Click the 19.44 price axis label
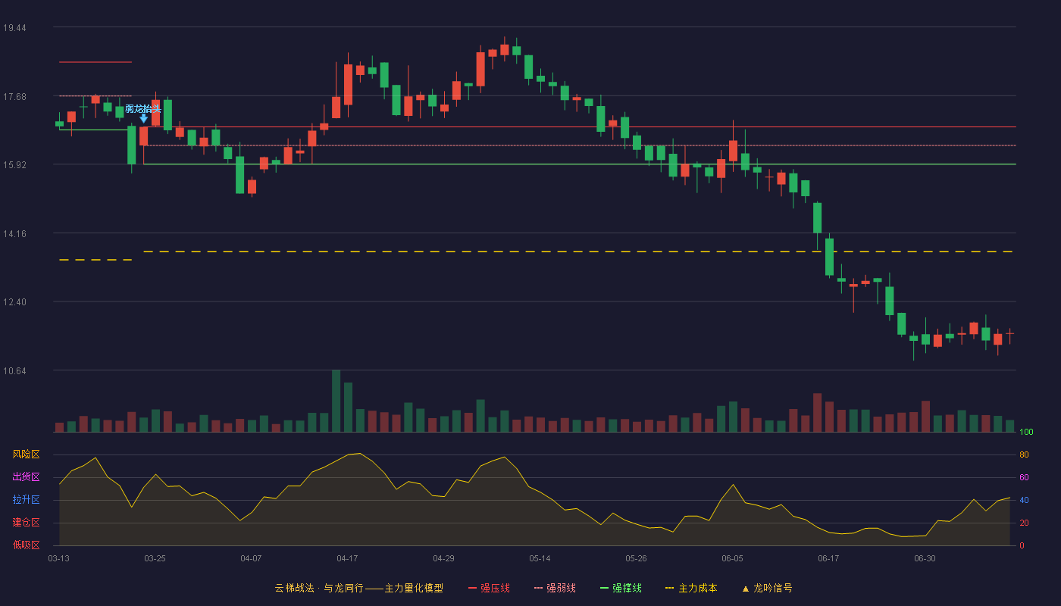 point(14,27)
